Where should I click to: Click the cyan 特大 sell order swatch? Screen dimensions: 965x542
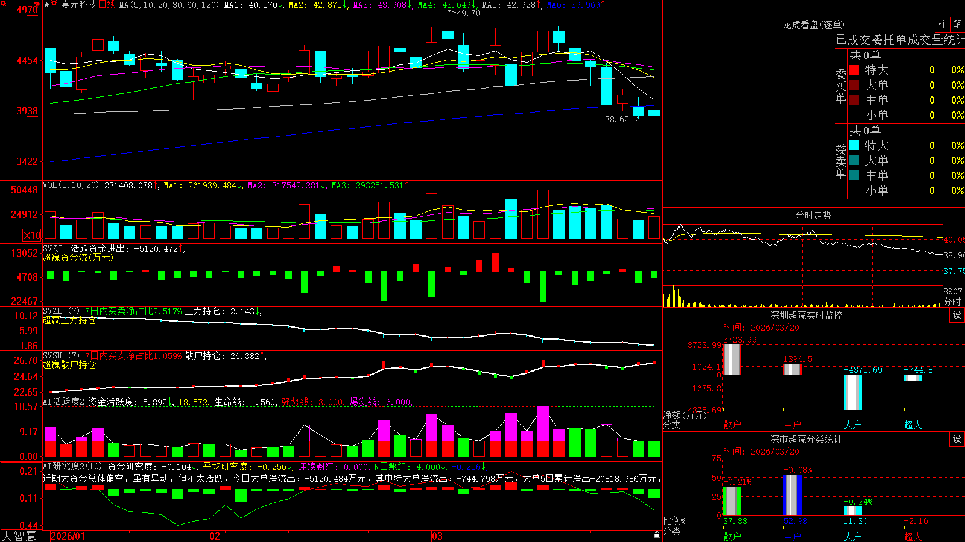(854, 145)
